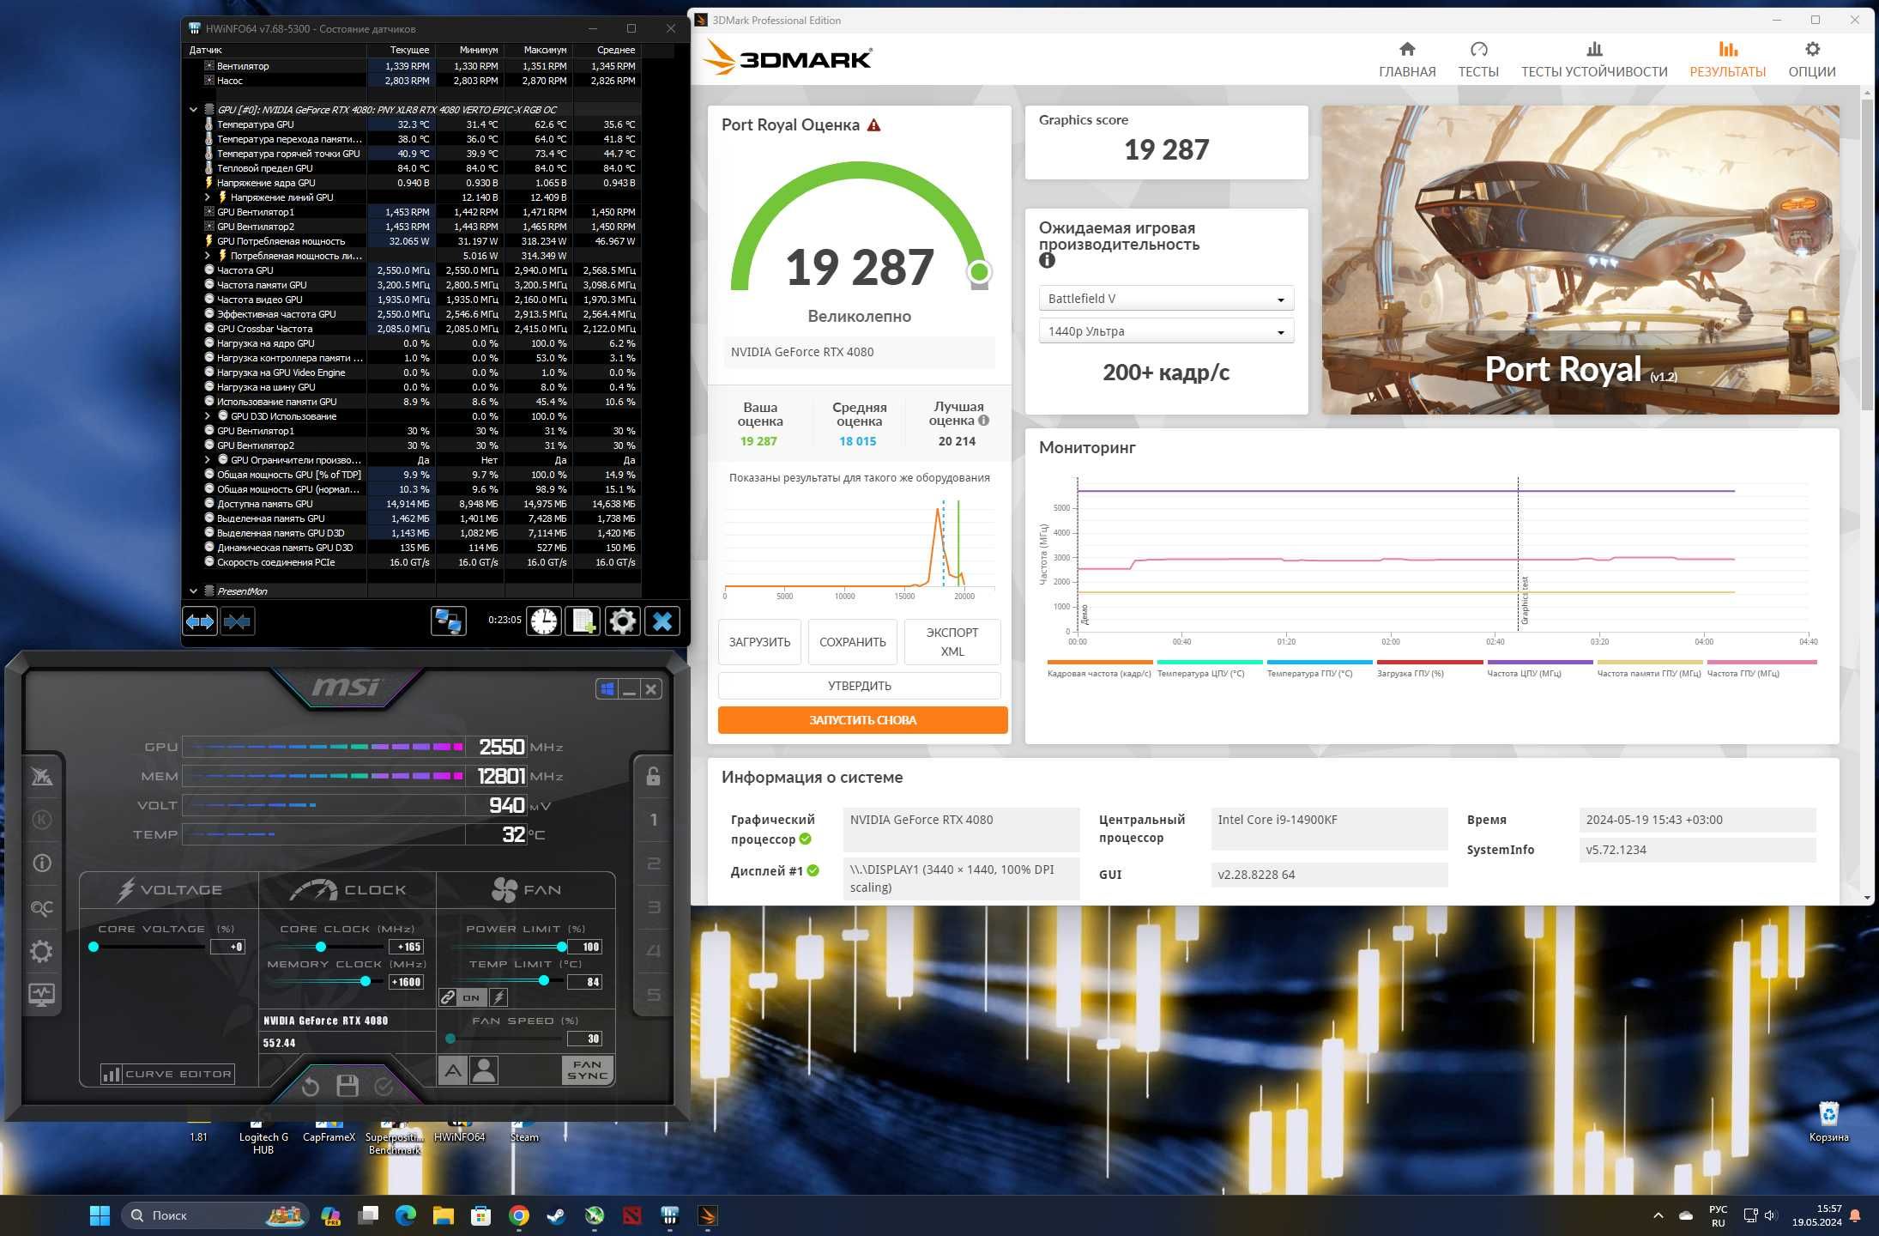Viewport: 1879px width, 1236px height.
Task: Click Afterburner apply checkmark icon
Action: tap(384, 1087)
